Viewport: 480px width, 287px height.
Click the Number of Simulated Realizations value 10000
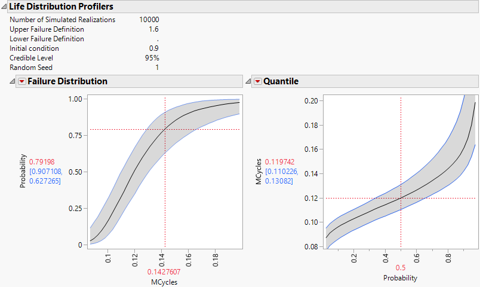pos(149,20)
